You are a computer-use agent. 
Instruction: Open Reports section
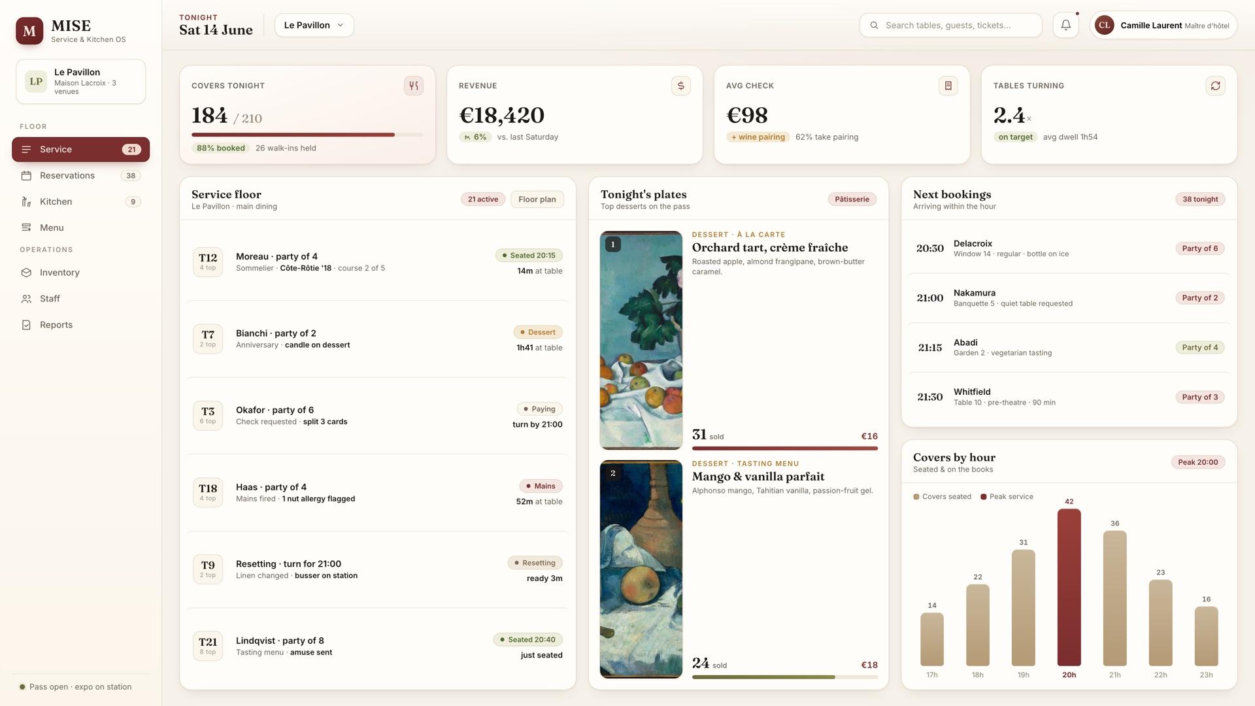click(x=81, y=325)
